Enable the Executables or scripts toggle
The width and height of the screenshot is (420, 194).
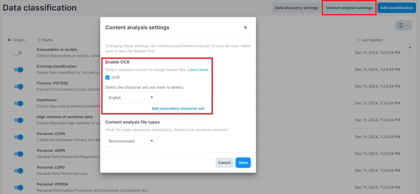pyautogui.click(x=18, y=53)
